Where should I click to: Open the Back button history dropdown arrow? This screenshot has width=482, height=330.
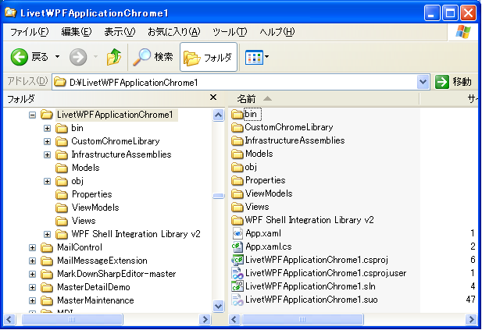click(58, 57)
